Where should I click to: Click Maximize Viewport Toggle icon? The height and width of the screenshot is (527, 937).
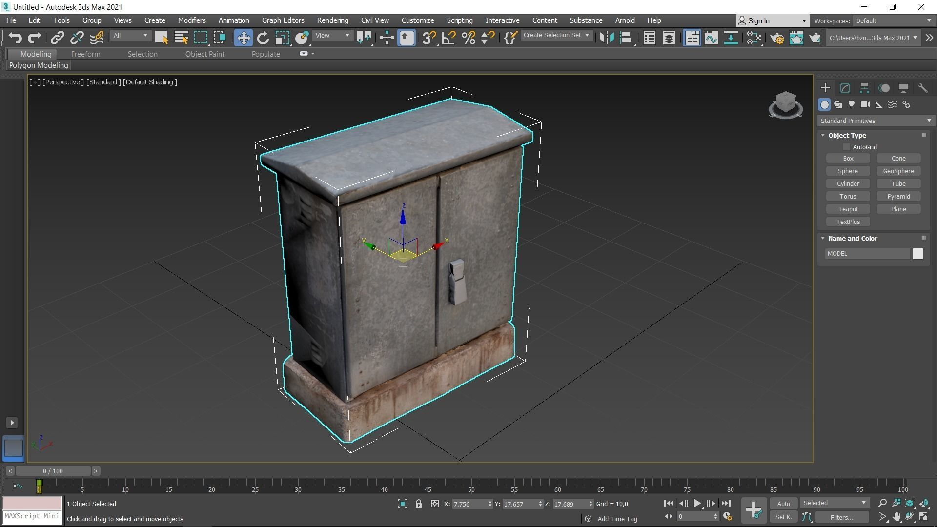click(x=924, y=517)
